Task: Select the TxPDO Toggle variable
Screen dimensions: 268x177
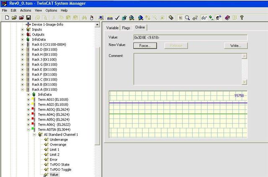Action: (x=60, y=169)
